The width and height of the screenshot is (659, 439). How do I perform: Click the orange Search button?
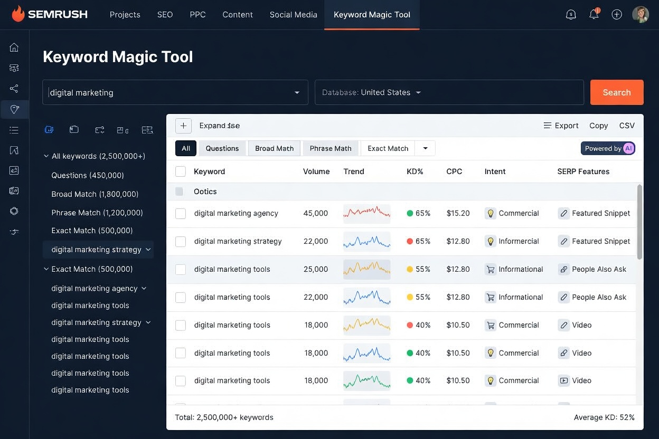[x=616, y=92]
